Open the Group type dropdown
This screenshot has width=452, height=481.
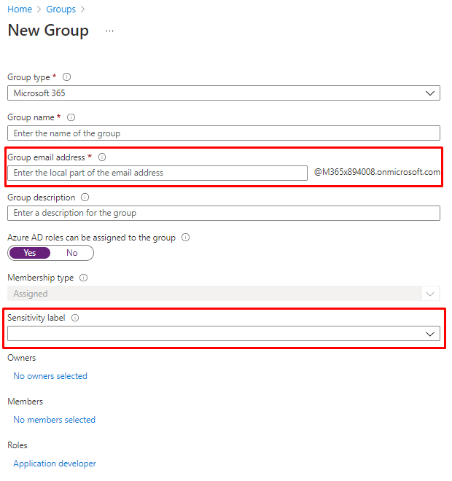tap(223, 93)
